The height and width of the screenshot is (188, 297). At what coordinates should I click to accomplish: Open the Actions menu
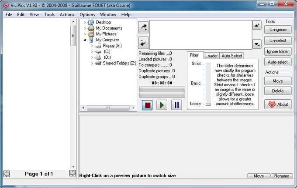67,14
